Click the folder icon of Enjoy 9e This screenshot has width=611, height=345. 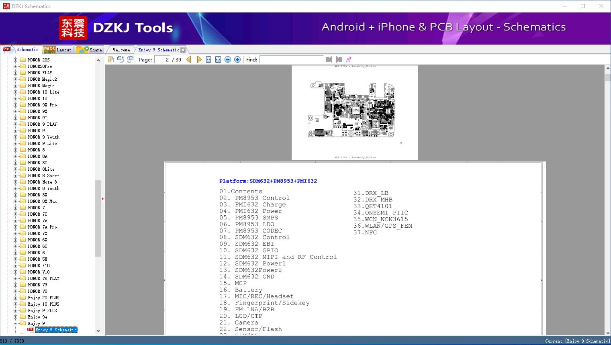tap(23, 317)
